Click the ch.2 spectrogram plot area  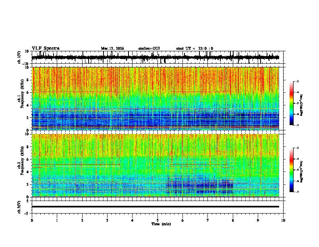pos(155,165)
